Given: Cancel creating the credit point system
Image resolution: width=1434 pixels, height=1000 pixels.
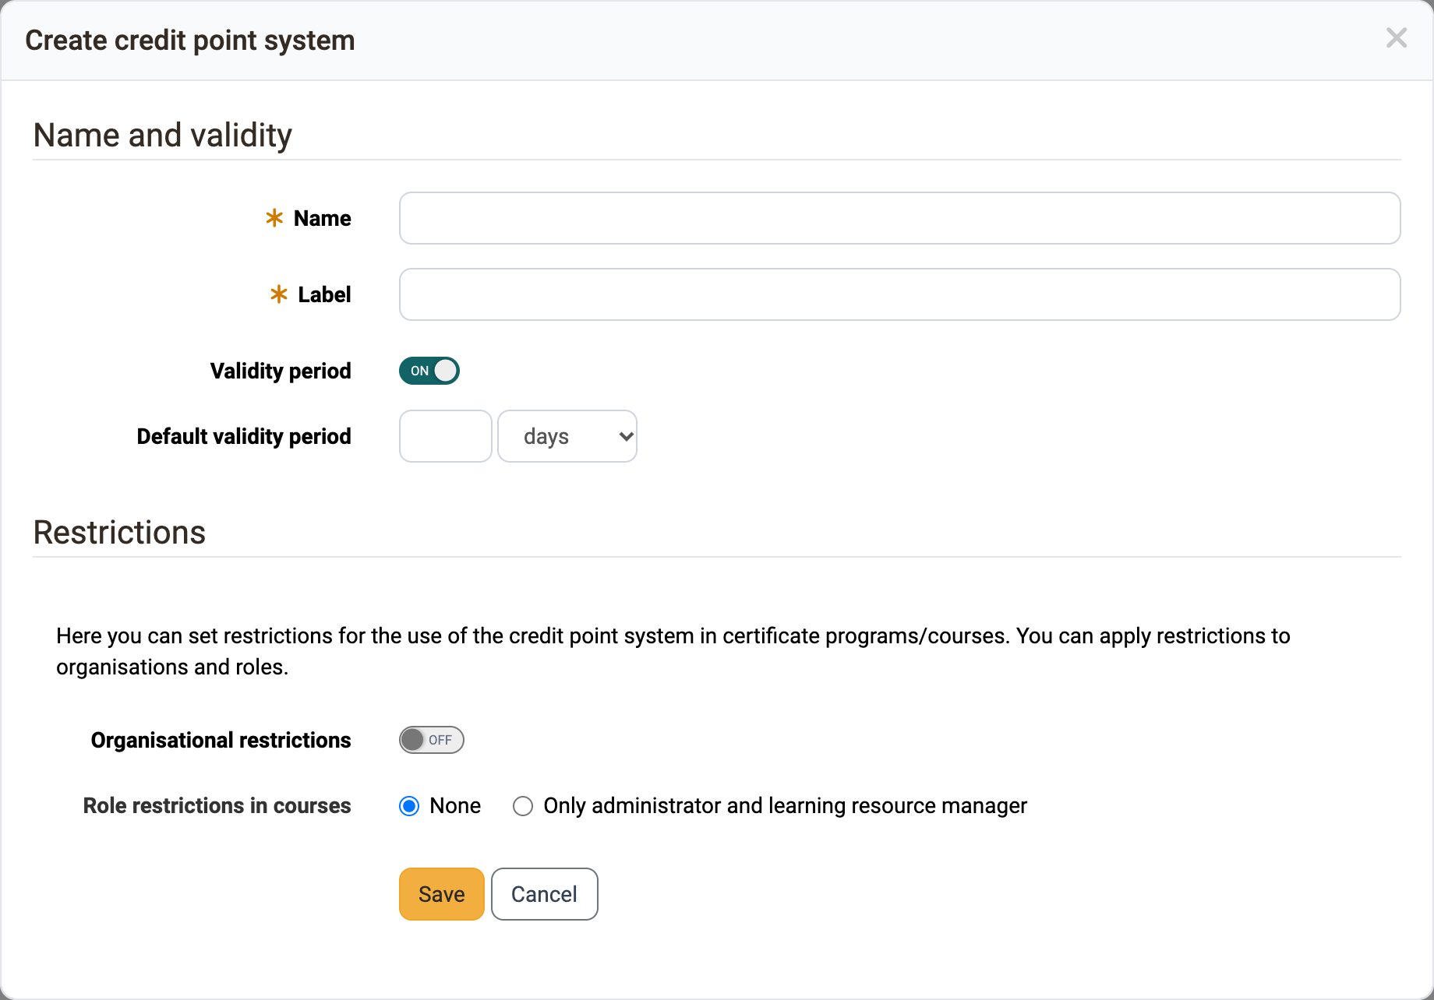Looking at the screenshot, I should [x=544, y=894].
